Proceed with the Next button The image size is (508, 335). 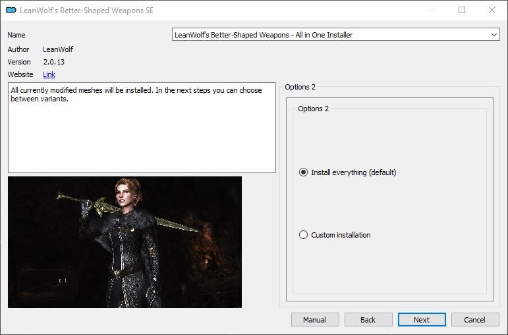click(x=422, y=320)
